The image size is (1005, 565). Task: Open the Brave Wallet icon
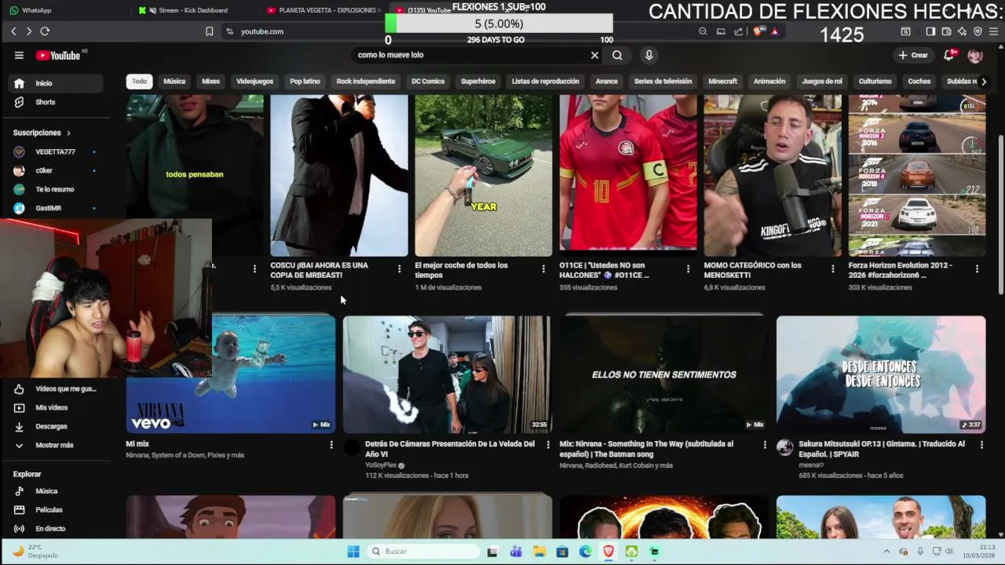pos(946,31)
